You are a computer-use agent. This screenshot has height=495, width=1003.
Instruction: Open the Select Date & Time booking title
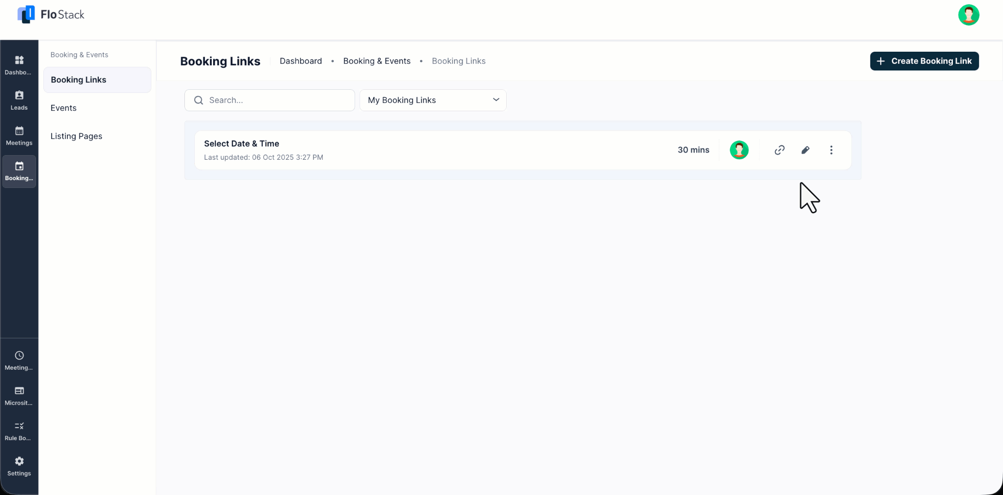[x=241, y=144]
